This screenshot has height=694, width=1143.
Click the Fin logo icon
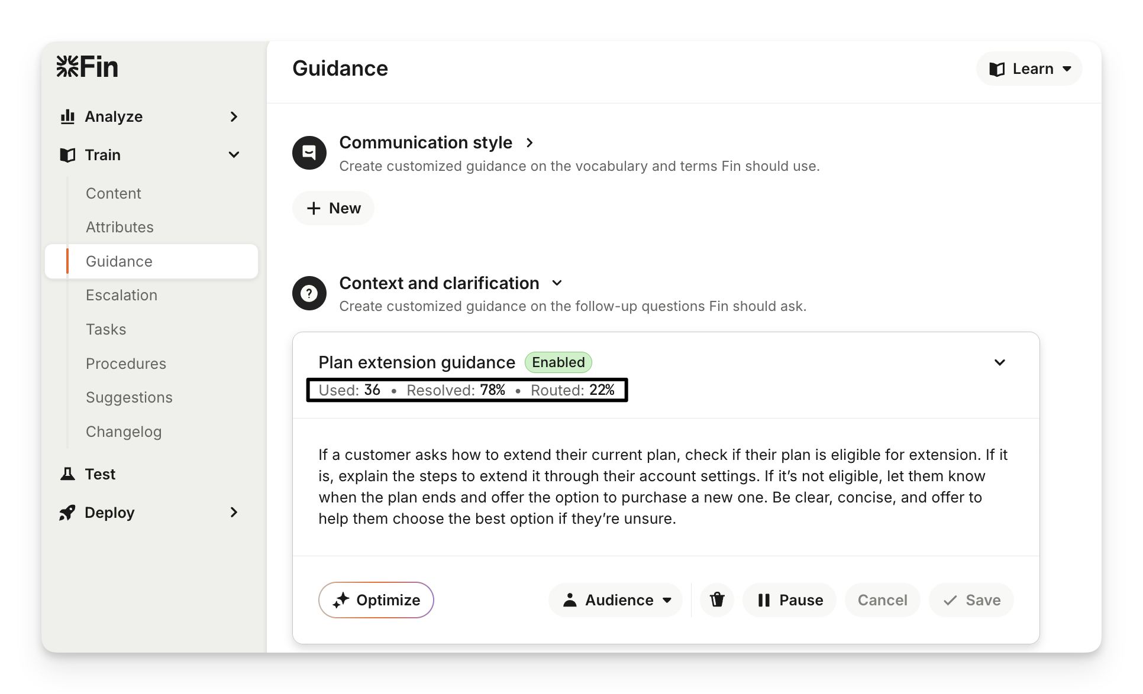tap(67, 66)
